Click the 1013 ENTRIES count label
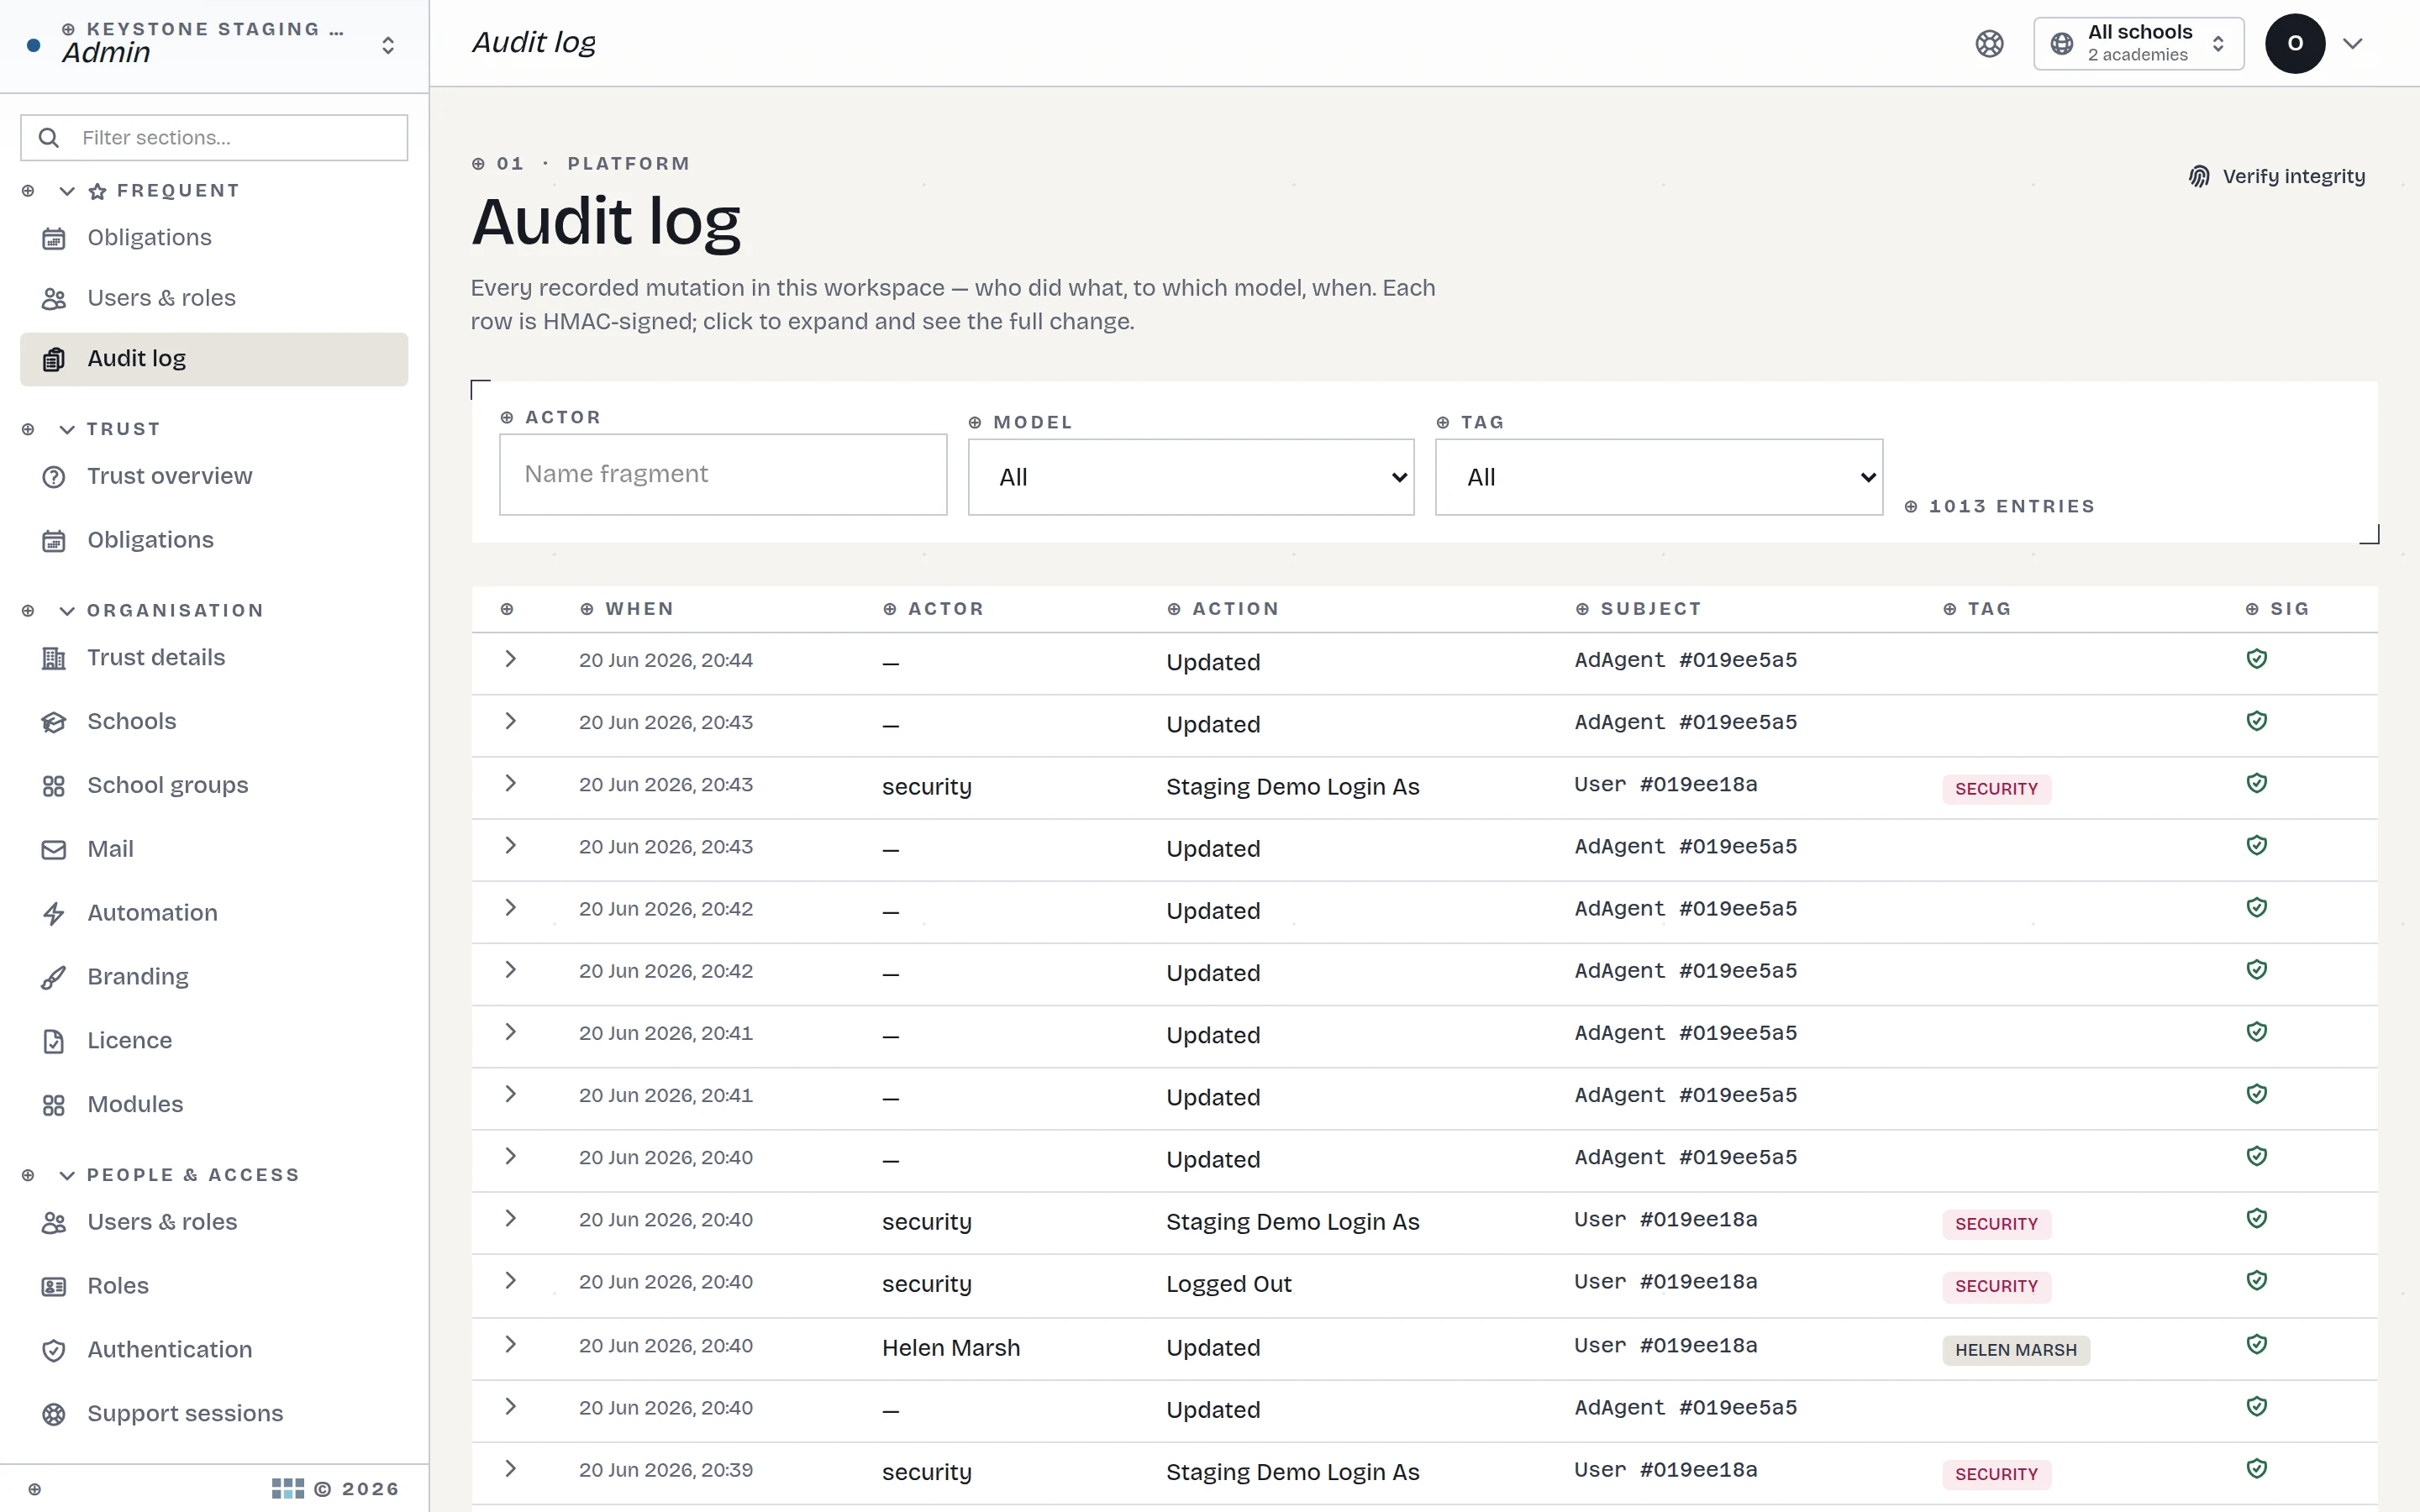The image size is (2420, 1512). tap(2000, 507)
